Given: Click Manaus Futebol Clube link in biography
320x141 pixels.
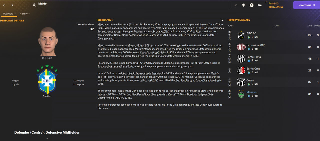Looking at the screenshot, I should pos(140,46).
